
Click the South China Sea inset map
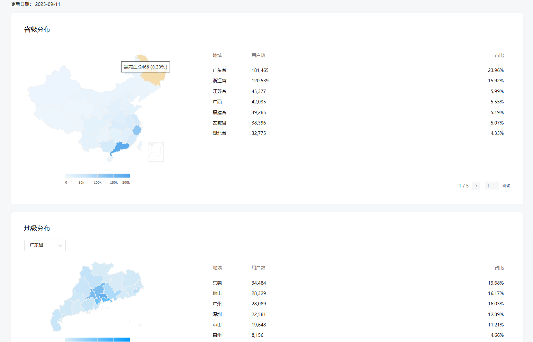pyautogui.click(x=156, y=152)
